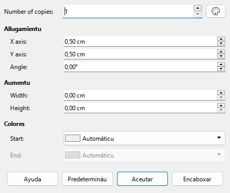Click the 'Y axis:' label
This screenshot has height=193, width=230.
18,54
